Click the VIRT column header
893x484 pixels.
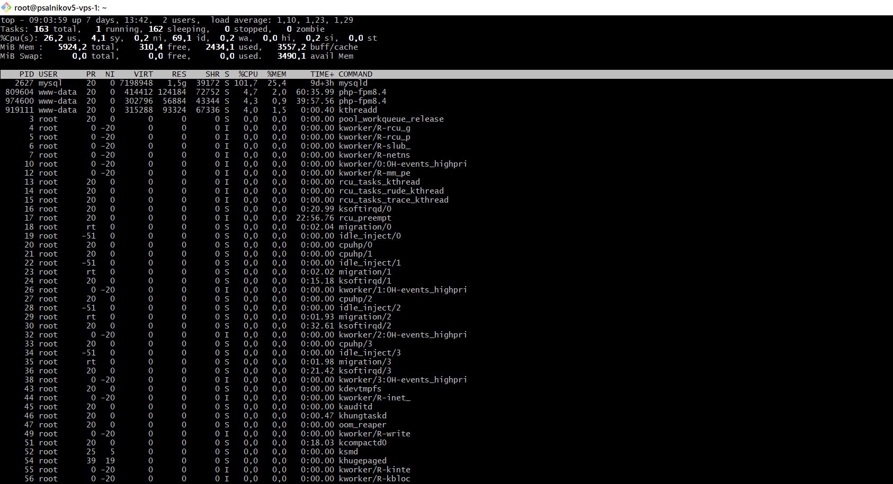(x=144, y=74)
